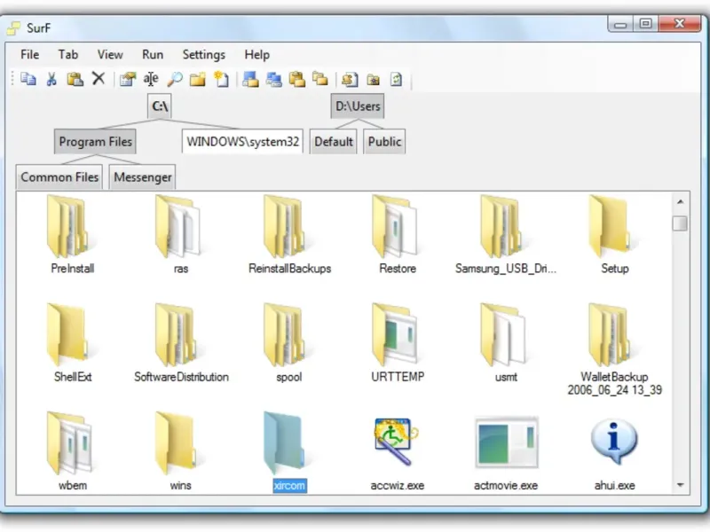Click the Cut scissors icon

tap(51, 79)
